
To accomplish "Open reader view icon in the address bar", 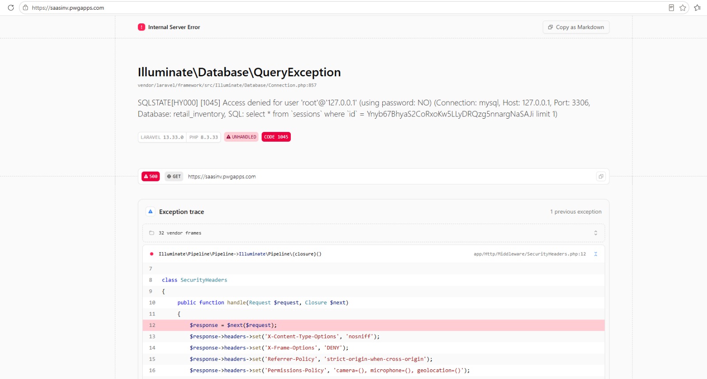I will point(671,8).
